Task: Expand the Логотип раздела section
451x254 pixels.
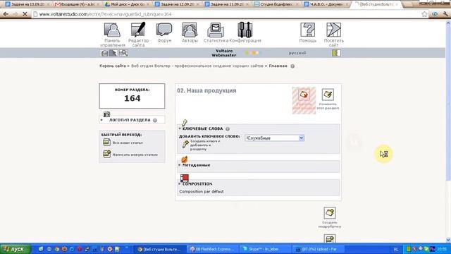Action: pos(101,120)
